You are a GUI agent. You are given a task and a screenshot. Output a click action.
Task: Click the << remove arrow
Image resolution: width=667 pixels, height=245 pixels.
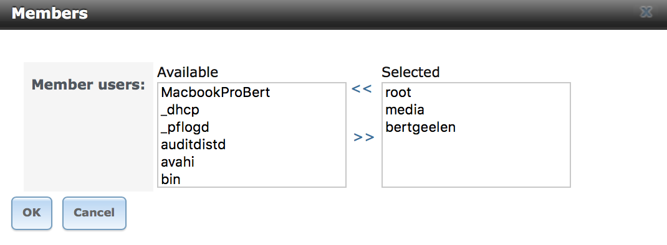(x=362, y=89)
